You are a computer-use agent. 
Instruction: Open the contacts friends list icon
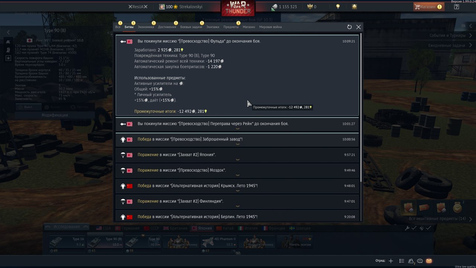[x=411, y=261]
